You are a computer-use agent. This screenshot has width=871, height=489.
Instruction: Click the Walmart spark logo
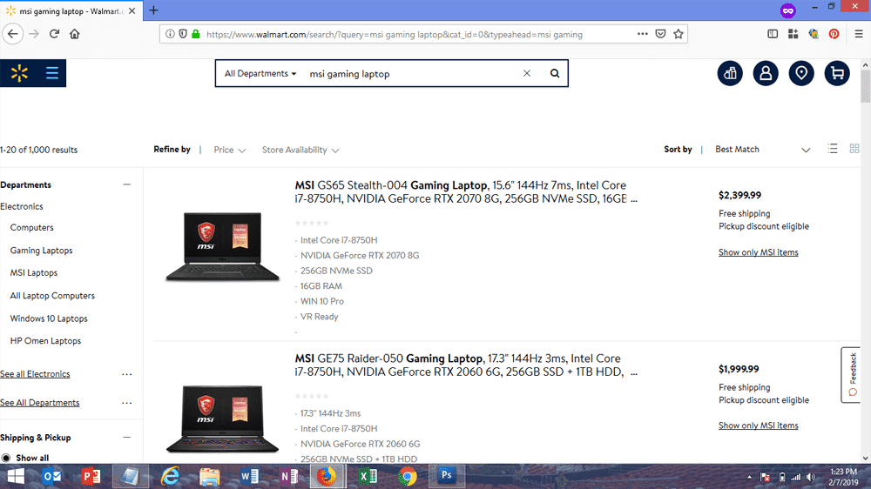point(19,73)
